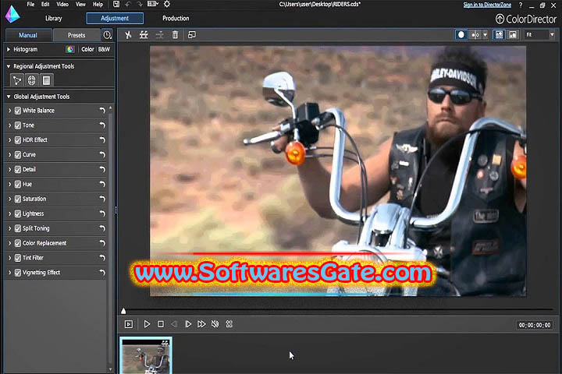Step to the next frame
This screenshot has width=562, height=374.
188,324
